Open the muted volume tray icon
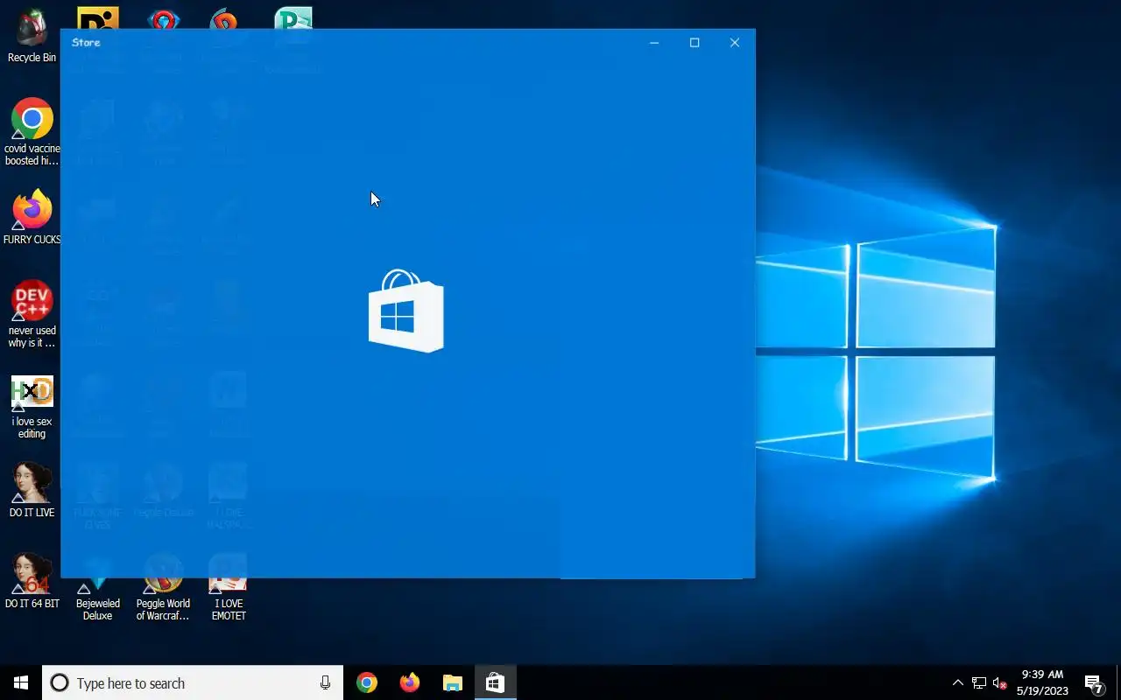Viewport: 1121px width, 700px height. point(999,682)
